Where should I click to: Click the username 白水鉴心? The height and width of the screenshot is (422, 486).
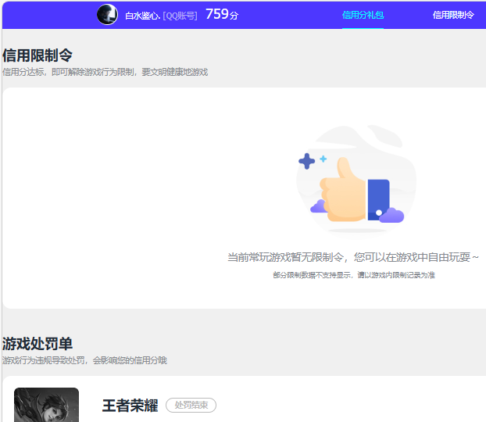coord(142,16)
